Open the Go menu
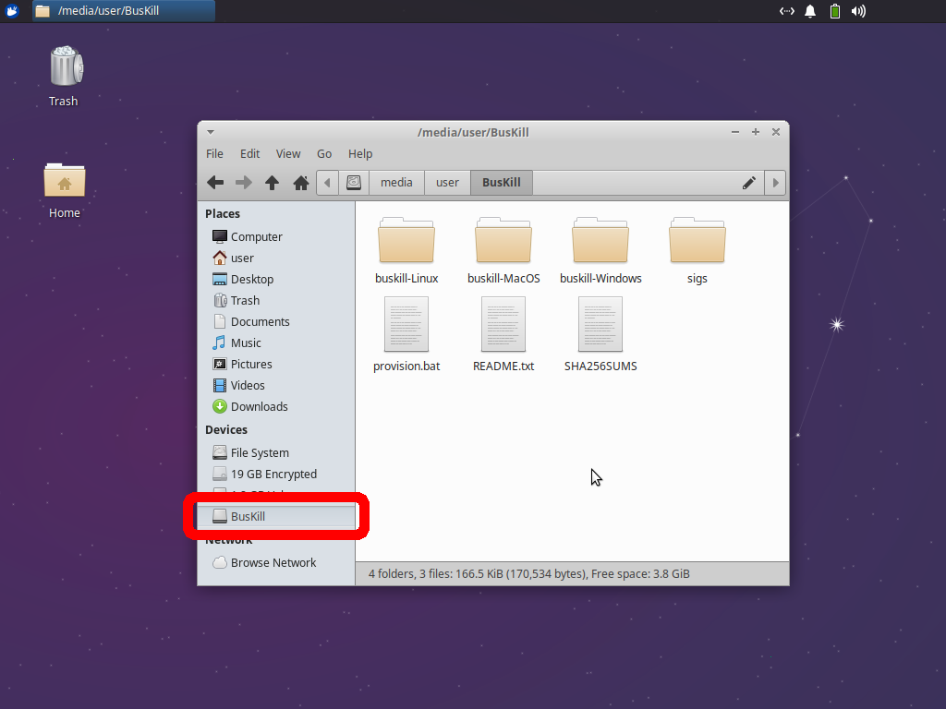This screenshot has width=946, height=709. click(324, 154)
